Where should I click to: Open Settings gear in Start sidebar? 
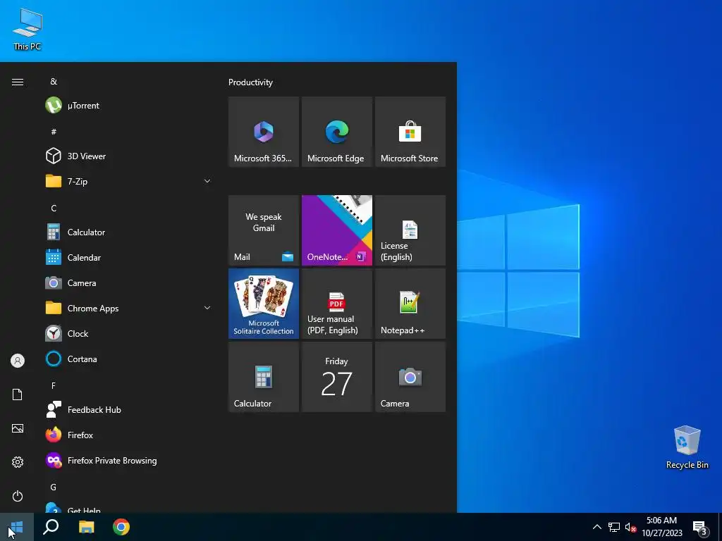click(18, 462)
